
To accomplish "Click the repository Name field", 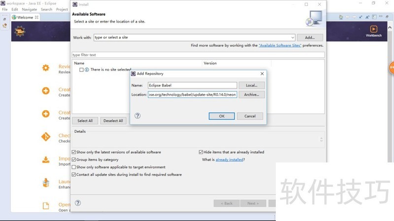I will pyautogui.click(x=192, y=85).
